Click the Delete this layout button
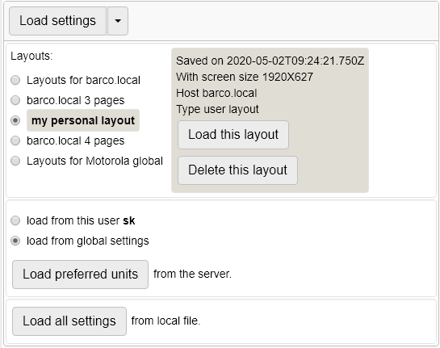This screenshot has height=348, width=440. (237, 170)
